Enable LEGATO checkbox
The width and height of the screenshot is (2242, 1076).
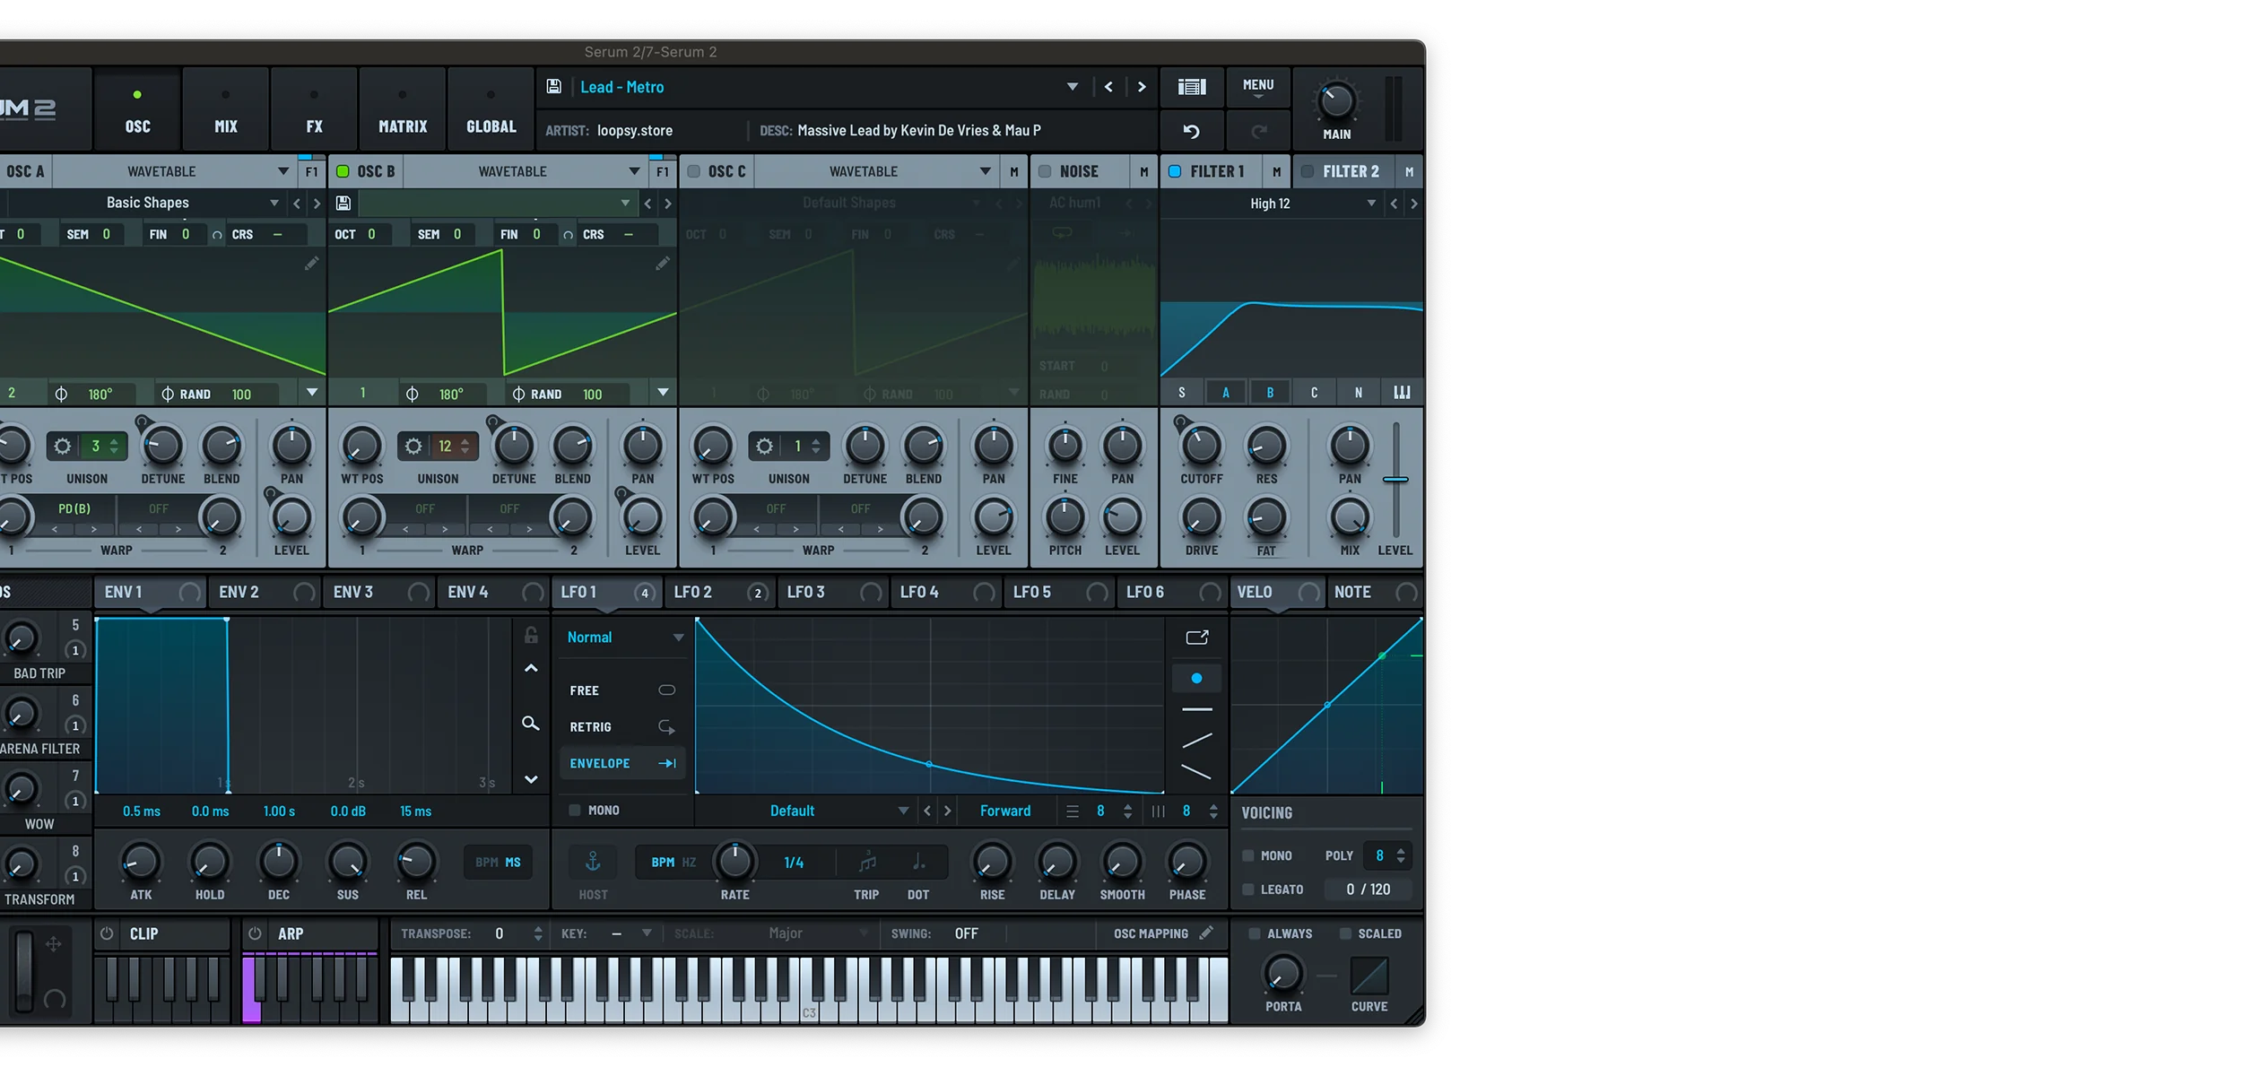[1247, 889]
